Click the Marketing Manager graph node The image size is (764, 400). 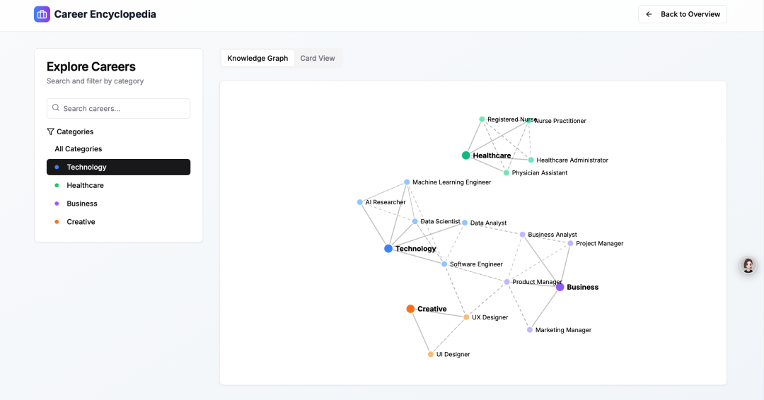coord(529,330)
